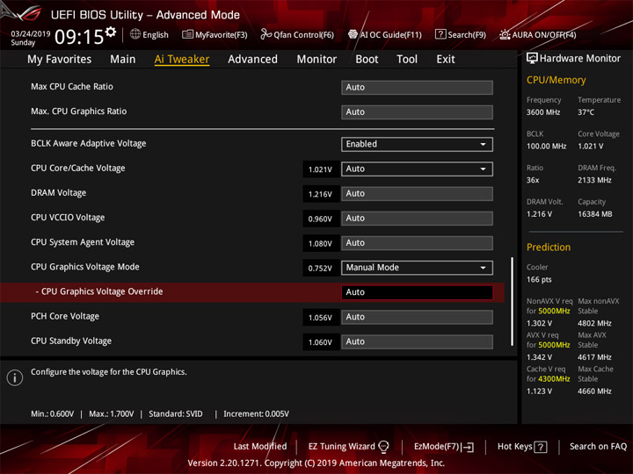
Task: Click the AURA light icon
Action: 505,34
